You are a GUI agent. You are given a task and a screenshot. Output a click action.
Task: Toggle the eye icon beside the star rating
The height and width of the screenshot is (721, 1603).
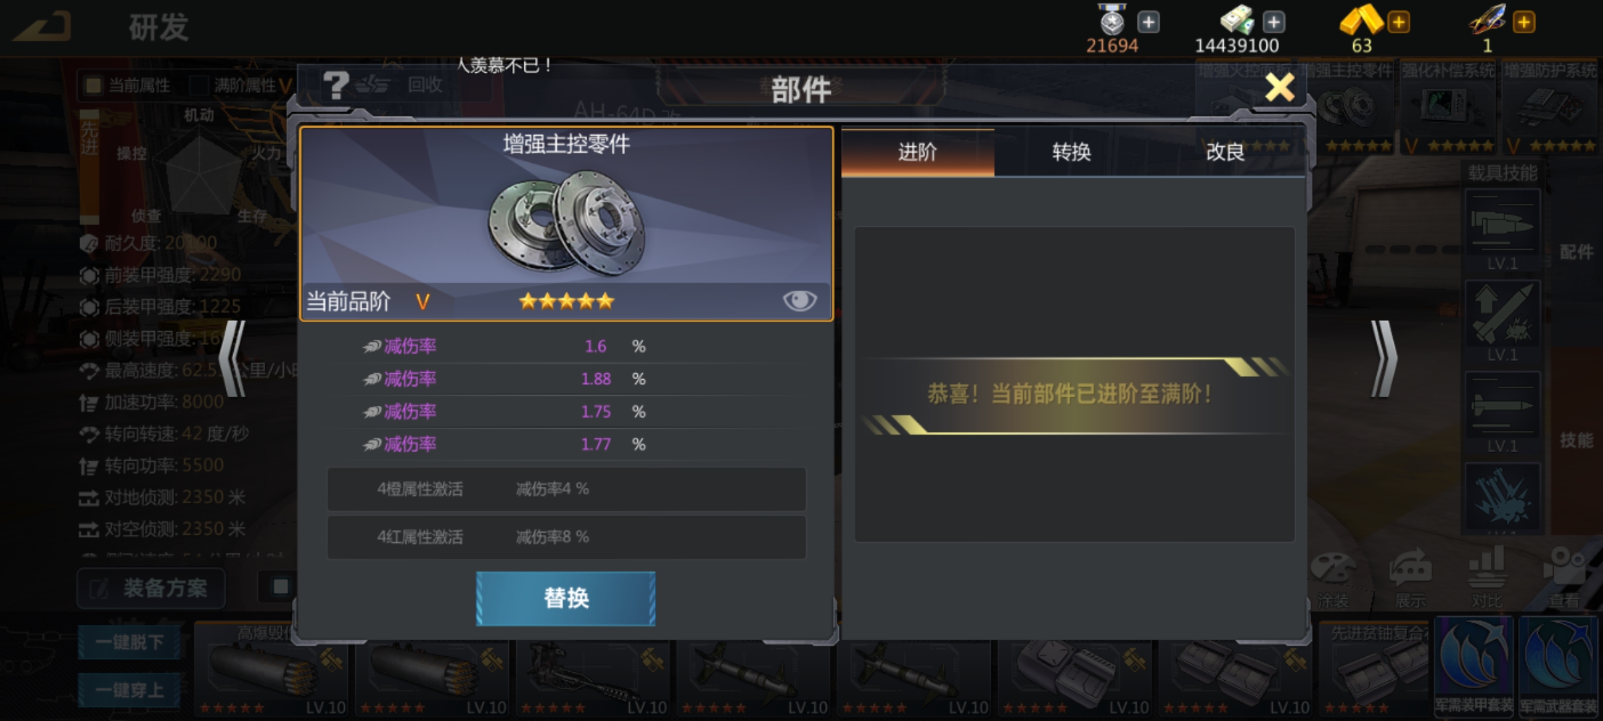point(799,301)
